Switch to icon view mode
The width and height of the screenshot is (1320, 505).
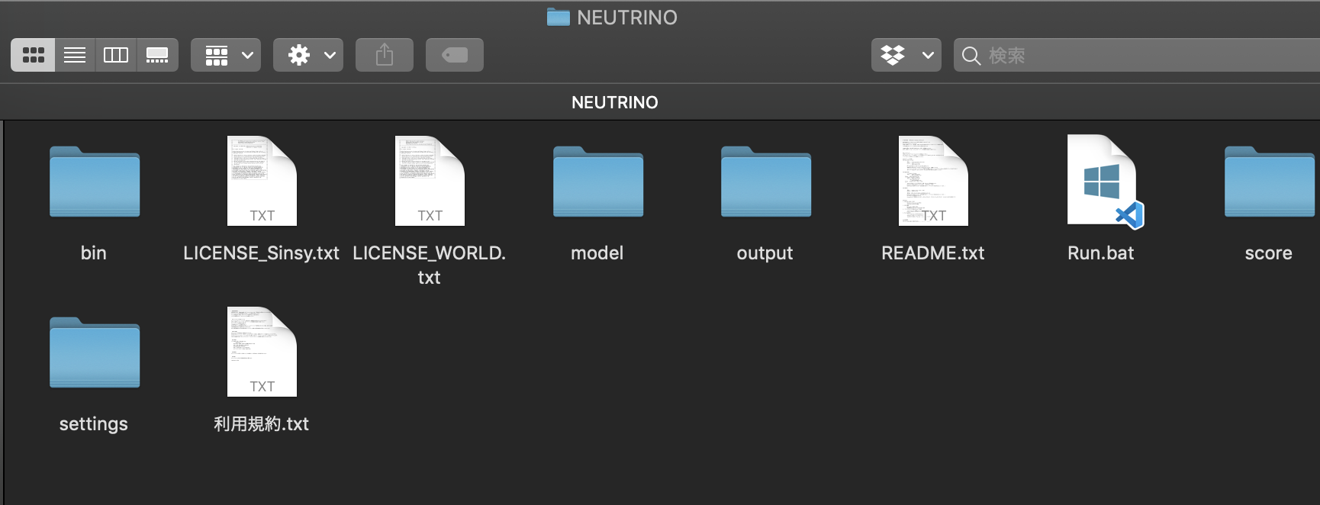33,55
